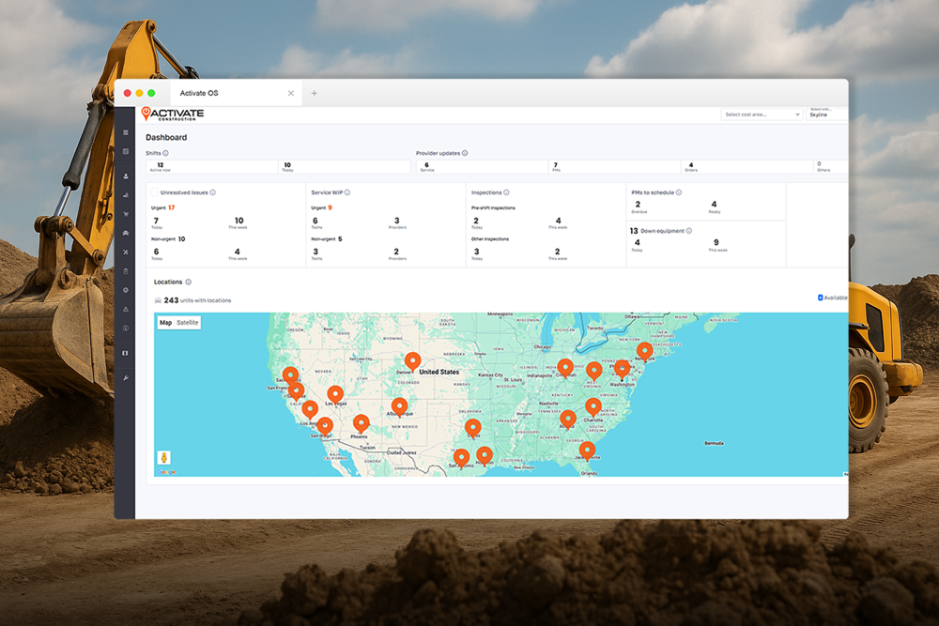939x626 pixels.
Task: Open the user profile icon in the sidebar
Action: pyautogui.click(x=125, y=176)
